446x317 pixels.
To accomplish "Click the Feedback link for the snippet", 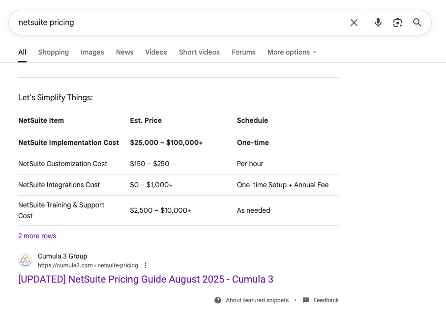I will click(326, 300).
